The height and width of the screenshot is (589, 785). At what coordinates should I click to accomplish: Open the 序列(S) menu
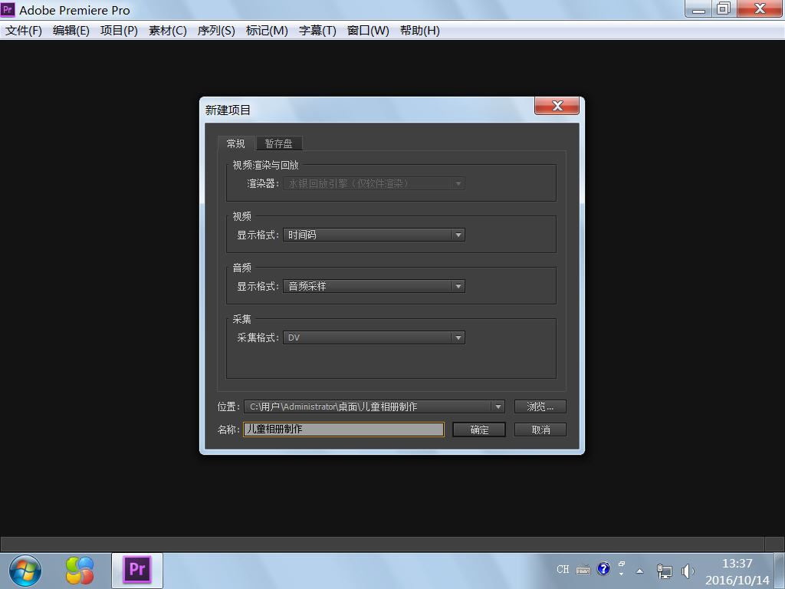click(216, 31)
